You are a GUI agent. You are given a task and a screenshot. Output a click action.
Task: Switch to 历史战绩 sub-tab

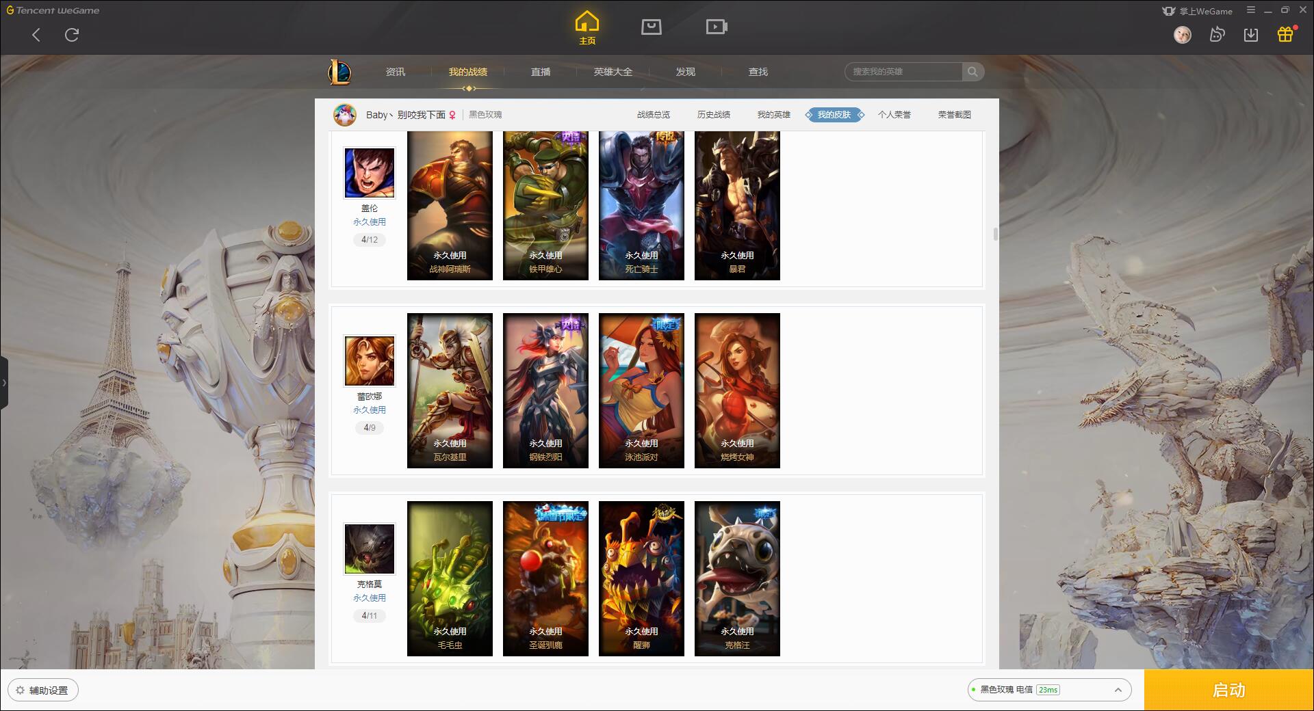click(714, 115)
